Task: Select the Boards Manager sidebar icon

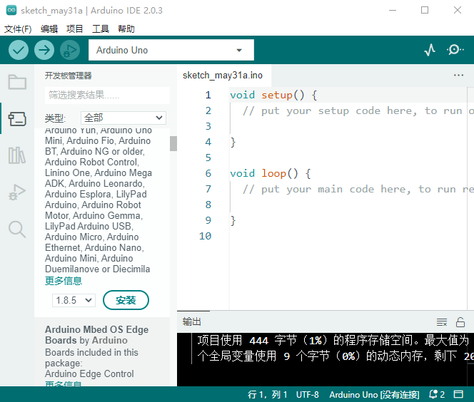Action: (17, 119)
